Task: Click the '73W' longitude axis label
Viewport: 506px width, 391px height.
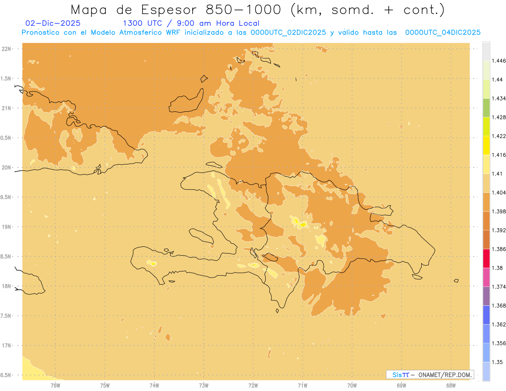Action: pos(204,385)
